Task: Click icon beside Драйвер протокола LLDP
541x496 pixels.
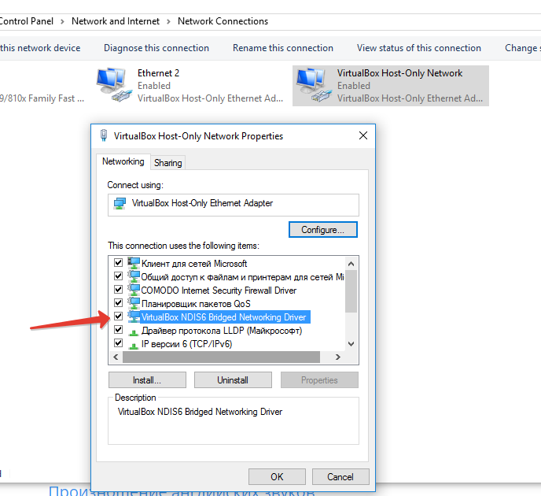Action: tap(134, 331)
